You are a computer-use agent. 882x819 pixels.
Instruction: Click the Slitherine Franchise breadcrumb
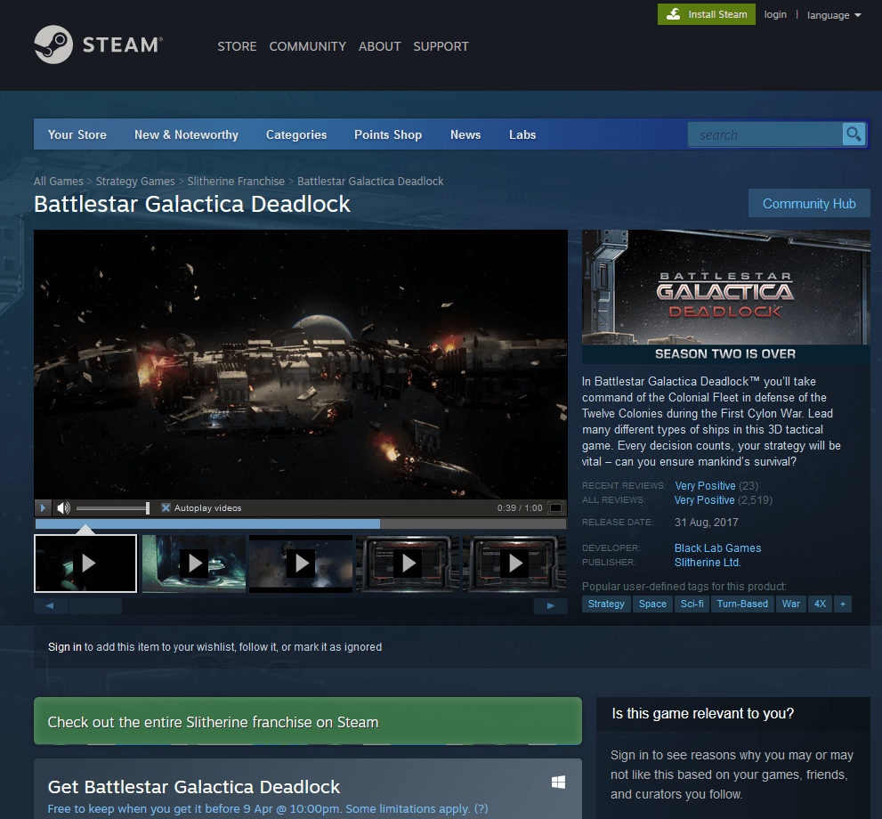point(236,181)
